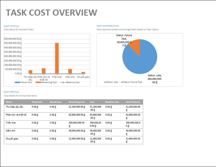This screenshot has height=167, width=216.
Task: Click the Remaining Cost column header
Action: tap(77, 102)
